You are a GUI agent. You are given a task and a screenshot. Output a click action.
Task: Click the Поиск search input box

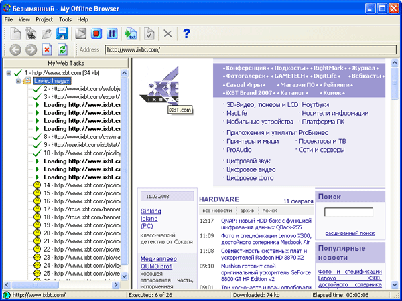click(x=348, y=212)
